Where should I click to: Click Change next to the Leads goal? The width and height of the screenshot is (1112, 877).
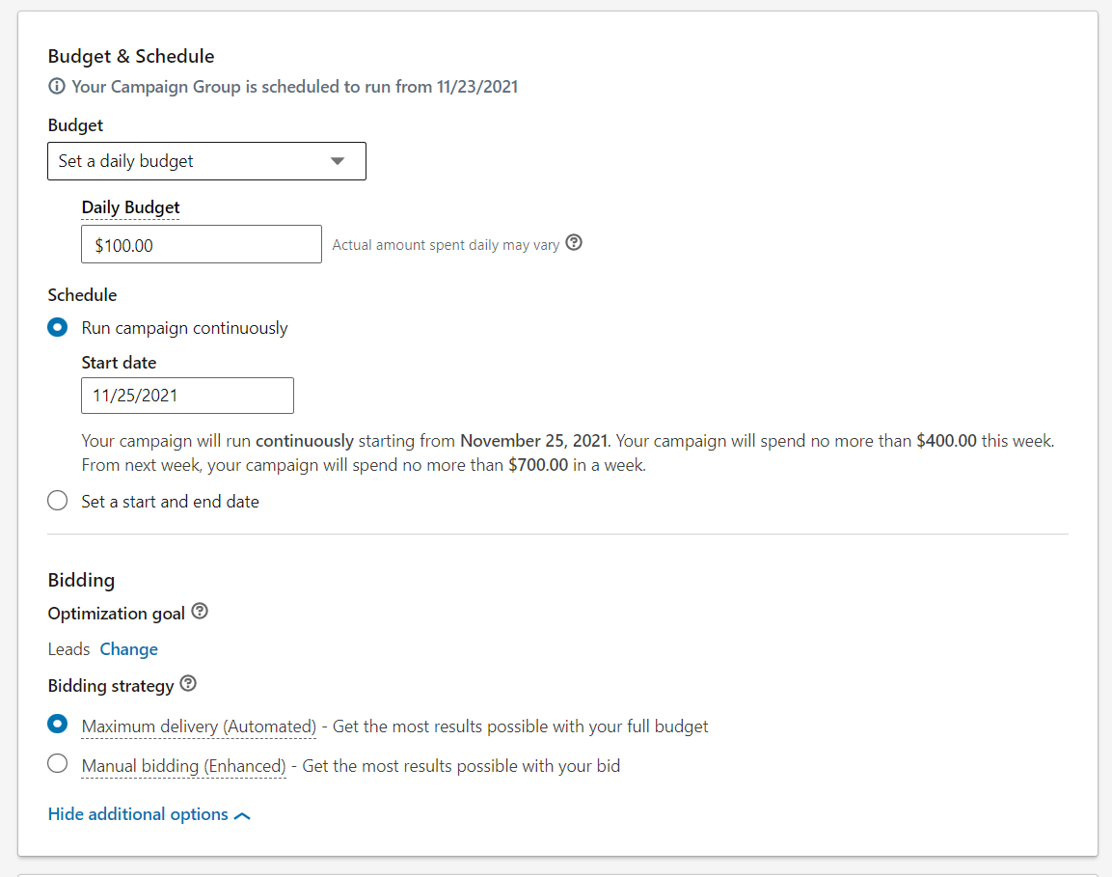click(x=128, y=649)
